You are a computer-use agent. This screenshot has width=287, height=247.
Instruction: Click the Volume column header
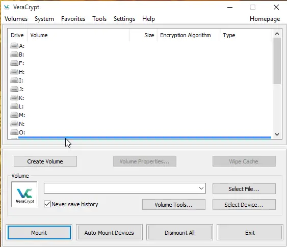(x=78, y=35)
